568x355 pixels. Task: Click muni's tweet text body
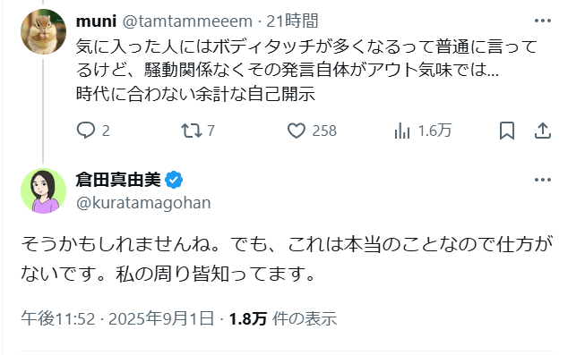306,70
